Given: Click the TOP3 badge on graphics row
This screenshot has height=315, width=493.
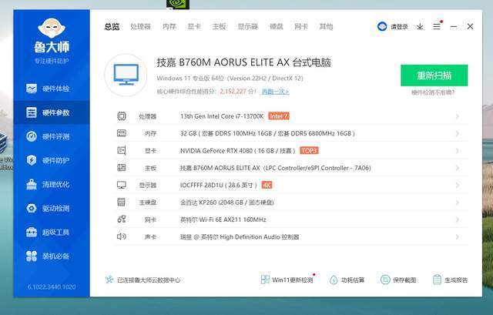Looking at the screenshot, I should [309, 151].
